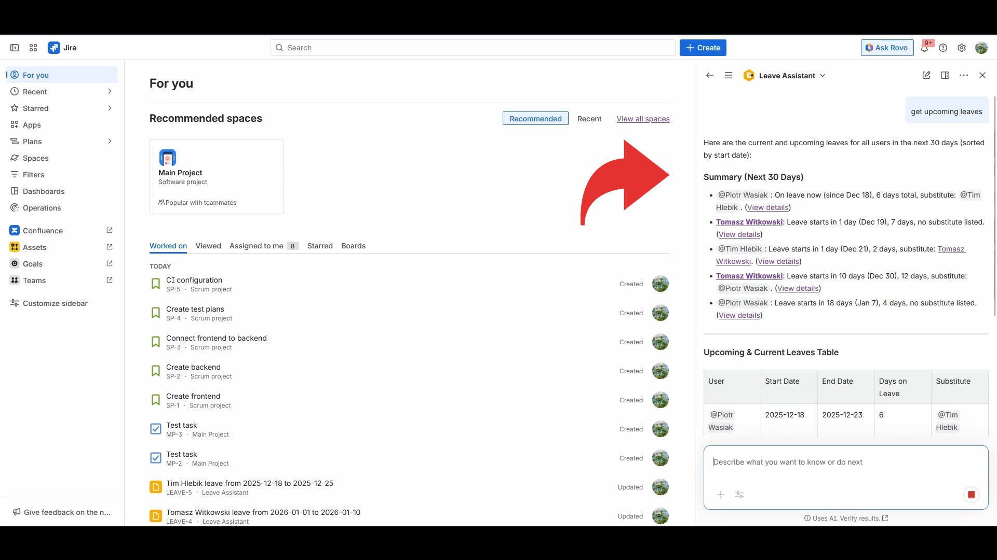The height and width of the screenshot is (560, 997).
Task: Select the Recommended spaces filter
Action: 535,119
